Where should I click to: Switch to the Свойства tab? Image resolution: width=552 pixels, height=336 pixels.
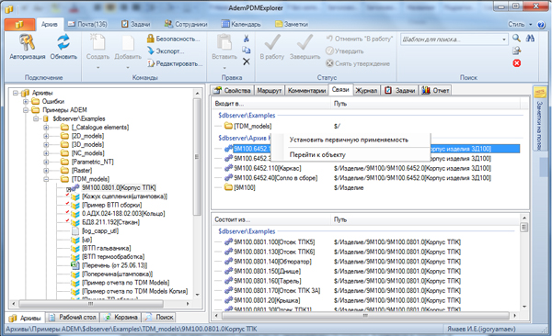point(233,91)
